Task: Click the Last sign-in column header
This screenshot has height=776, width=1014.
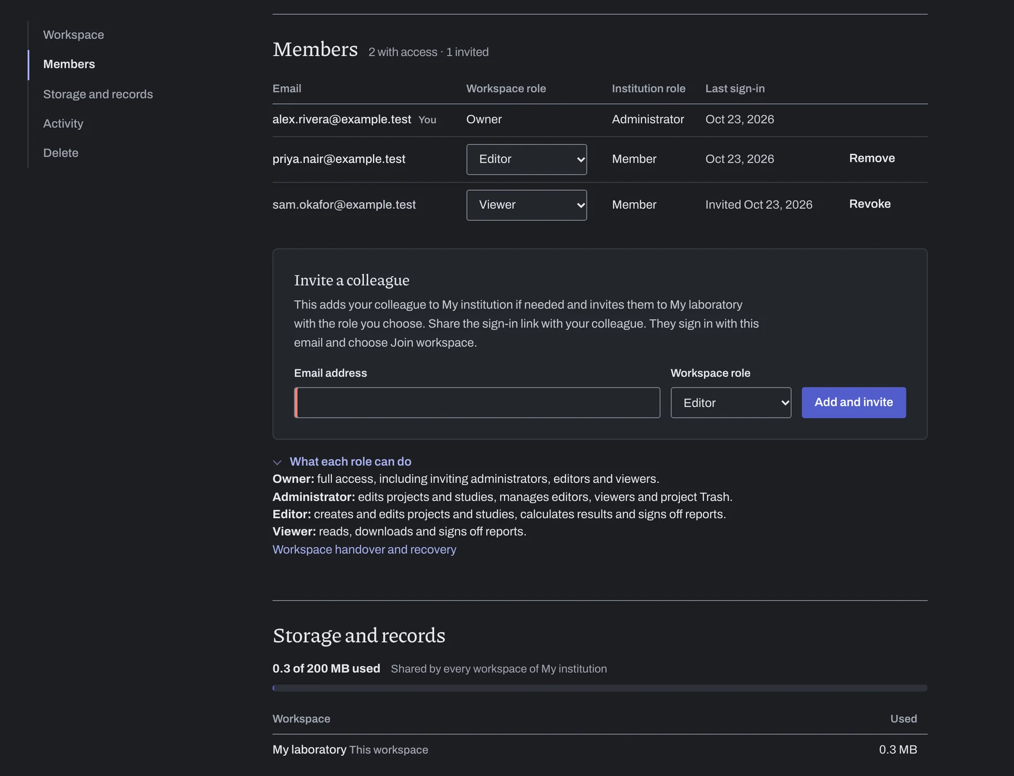Action: tap(735, 88)
